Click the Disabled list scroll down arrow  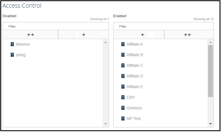[x=105, y=124]
